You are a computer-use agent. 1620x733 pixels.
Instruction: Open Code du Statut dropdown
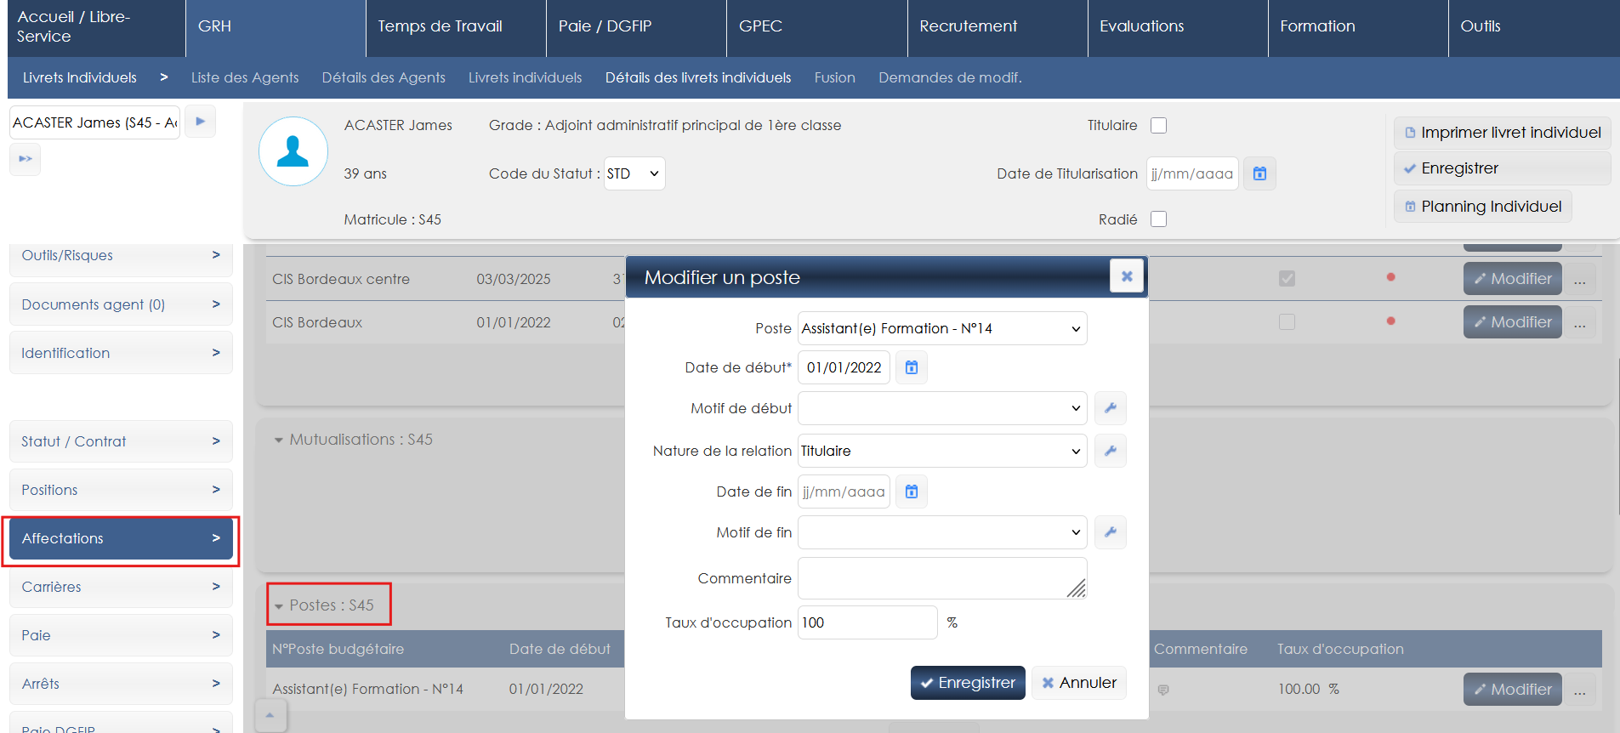click(634, 173)
